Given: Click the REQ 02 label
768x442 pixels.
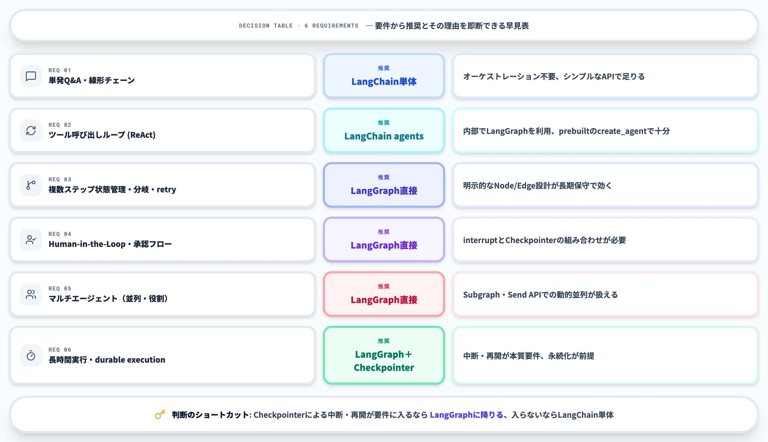Looking at the screenshot, I should [x=60, y=125].
